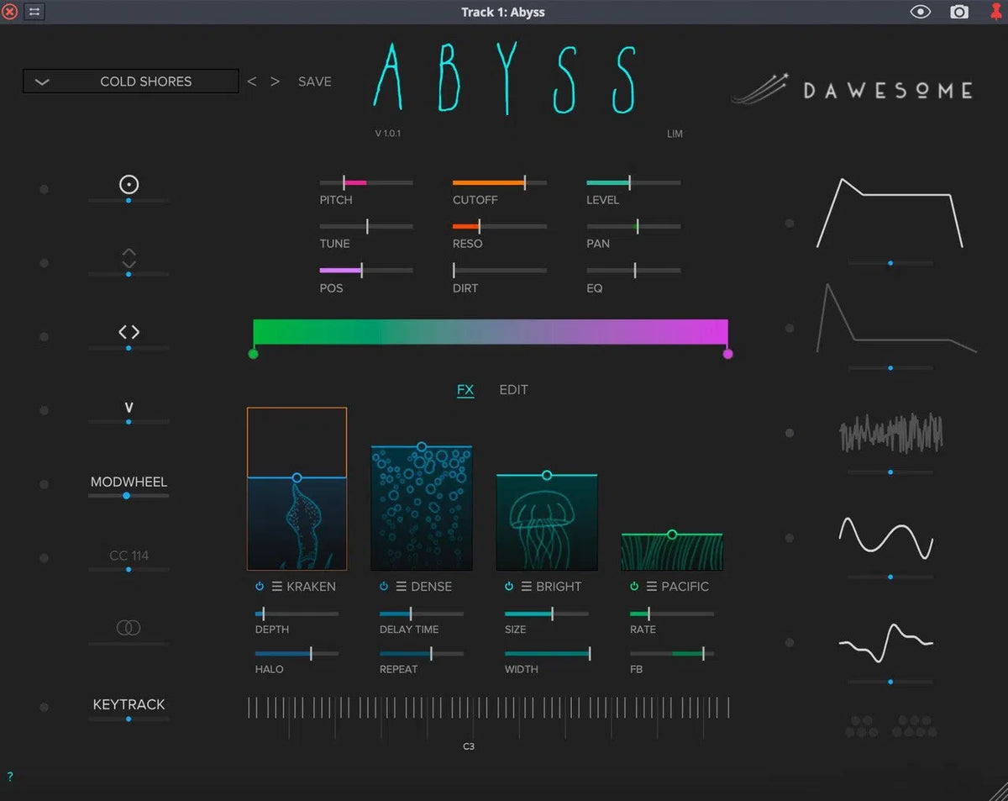Viewport: 1008px width, 801px height.
Task: Disable the DENSE effect
Action: point(385,587)
